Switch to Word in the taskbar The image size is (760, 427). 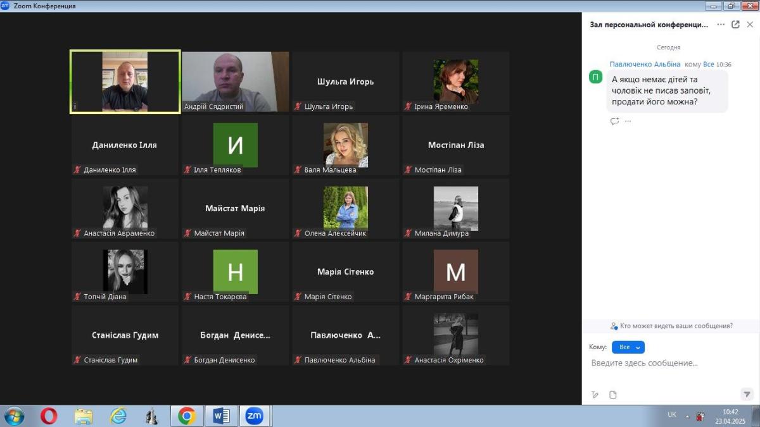click(221, 416)
